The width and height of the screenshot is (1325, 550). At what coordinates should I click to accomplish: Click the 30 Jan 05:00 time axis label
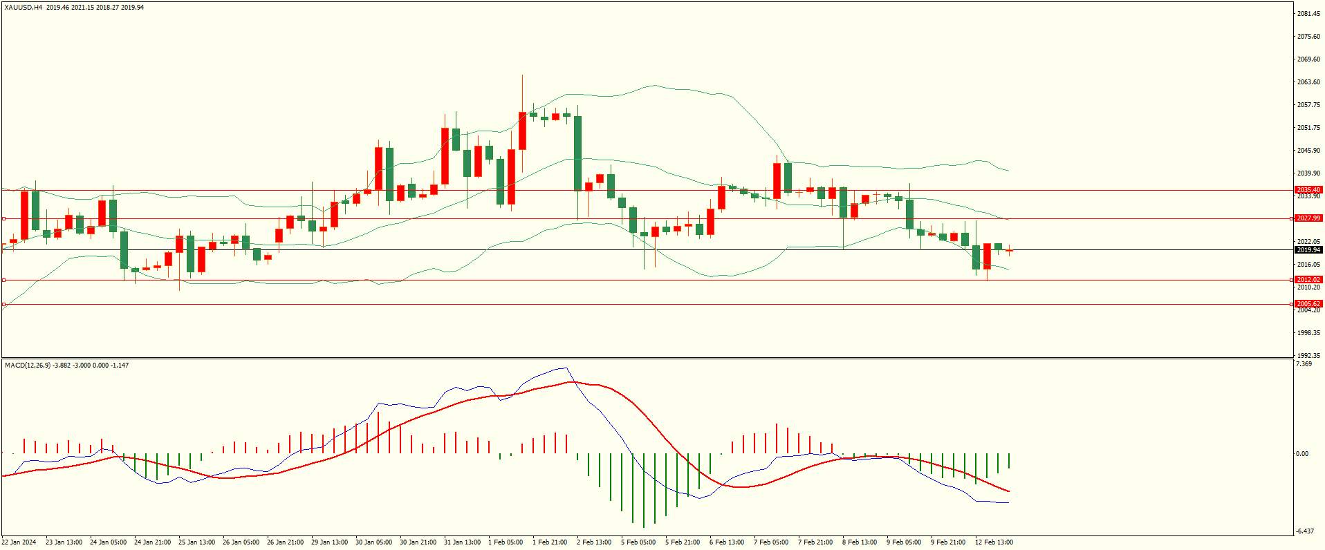(374, 542)
